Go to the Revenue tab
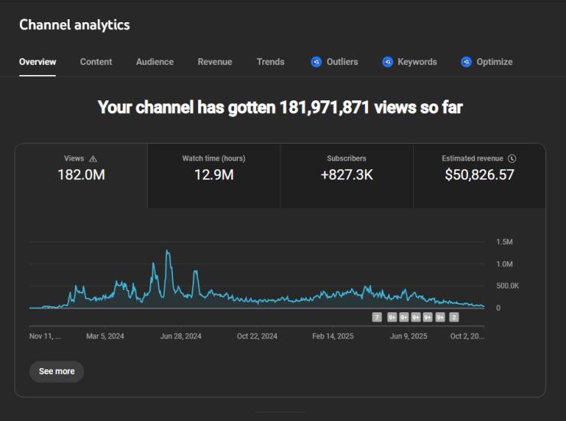 [x=214, y=62]
